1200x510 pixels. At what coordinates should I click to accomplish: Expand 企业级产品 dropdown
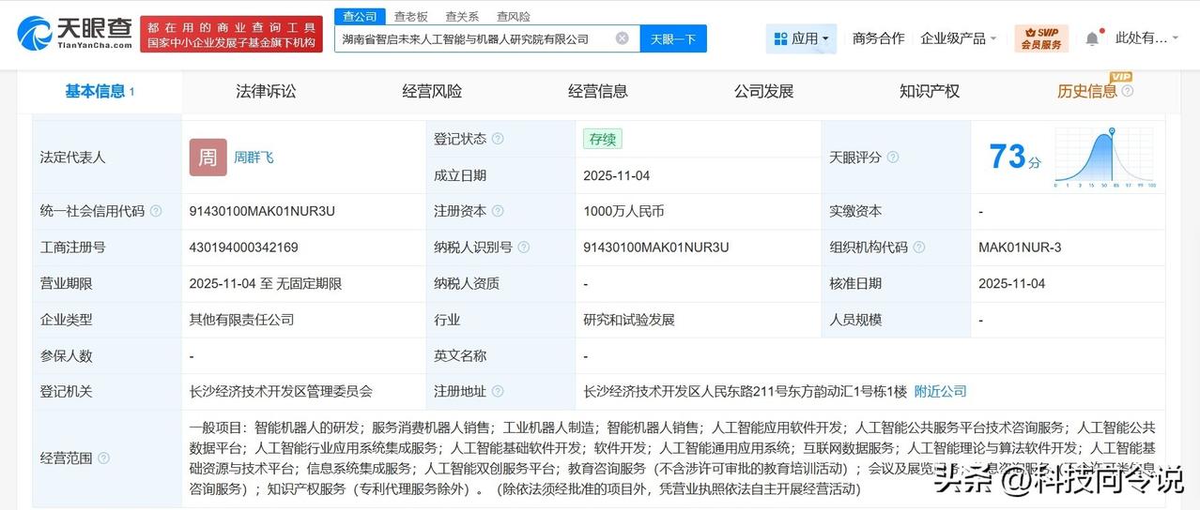(959, 38)
